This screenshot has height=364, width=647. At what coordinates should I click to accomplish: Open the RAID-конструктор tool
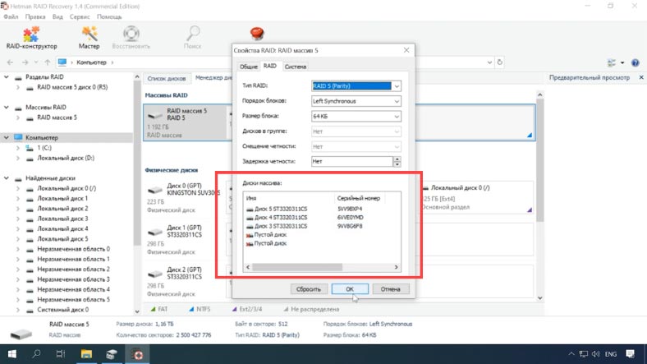click(x=31, y=38)
